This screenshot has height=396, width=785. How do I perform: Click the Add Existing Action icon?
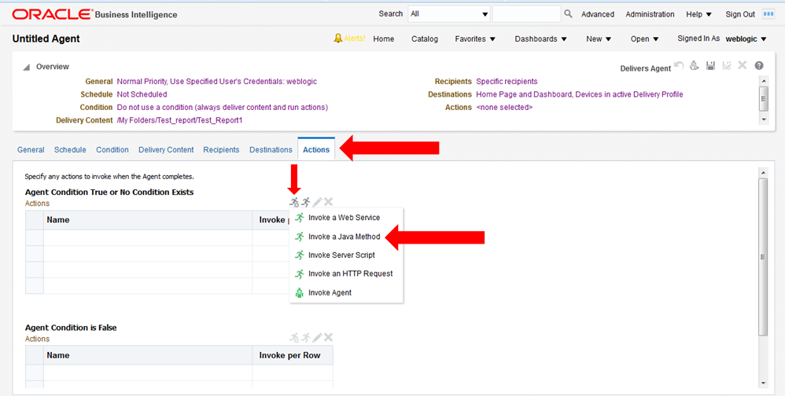click(x=305, y=202)
